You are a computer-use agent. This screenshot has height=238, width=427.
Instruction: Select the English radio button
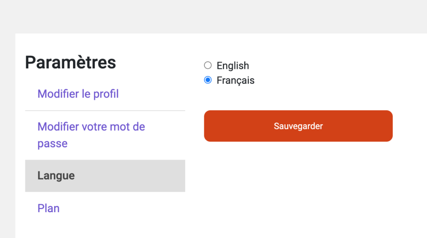pos(208,65)
